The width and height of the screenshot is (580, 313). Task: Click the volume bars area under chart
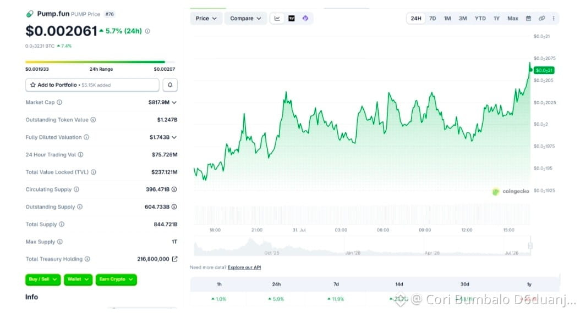(x=362, y=215)
